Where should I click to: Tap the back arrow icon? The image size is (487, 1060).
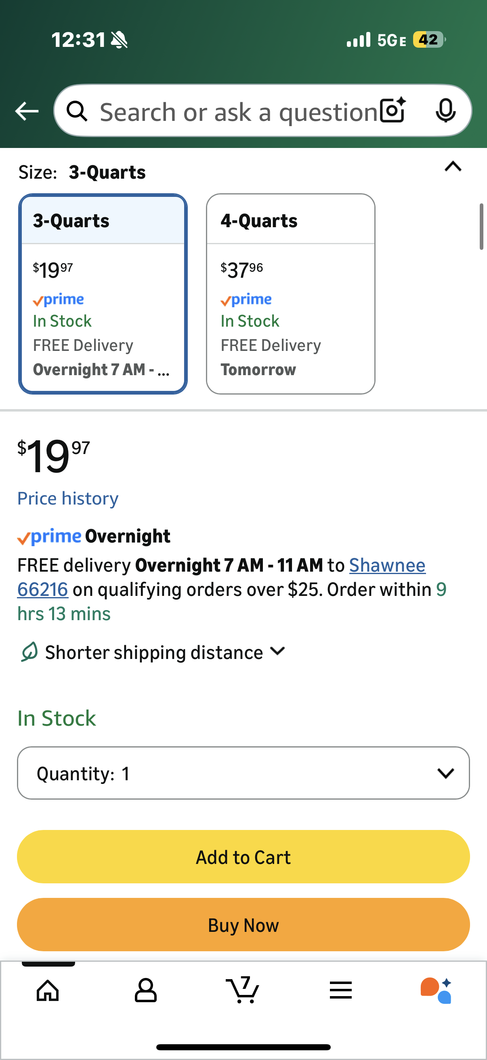point(27,111)
